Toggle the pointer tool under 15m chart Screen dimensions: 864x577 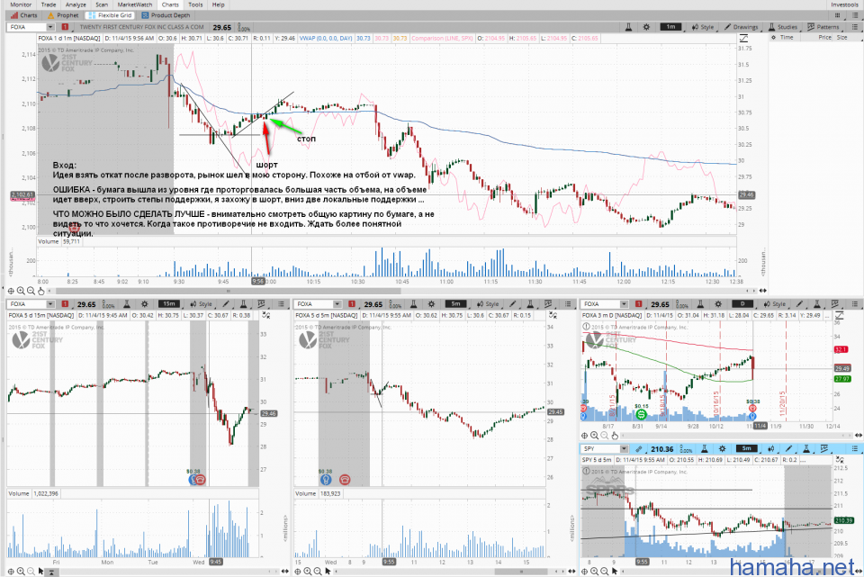coord(40,572)
